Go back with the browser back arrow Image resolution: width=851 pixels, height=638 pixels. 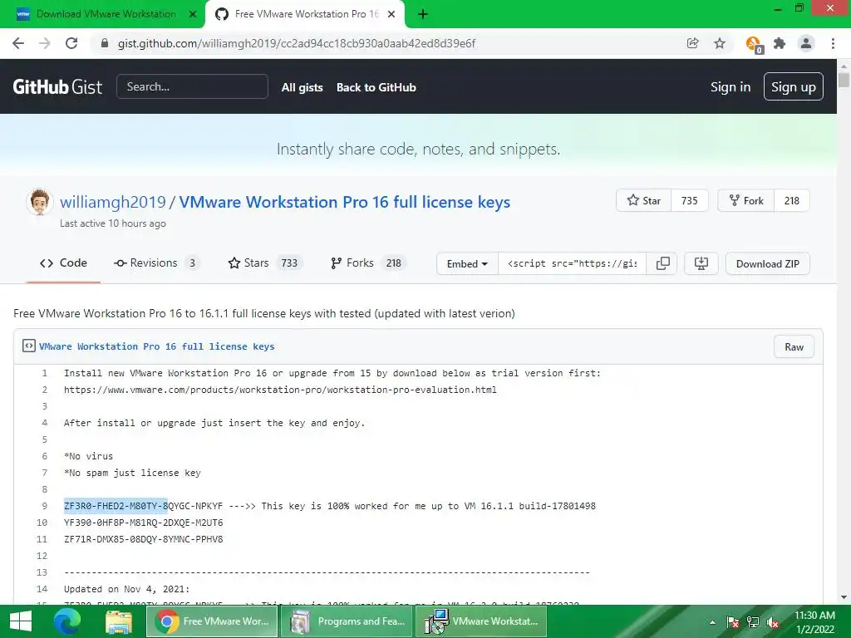(18, 43)
